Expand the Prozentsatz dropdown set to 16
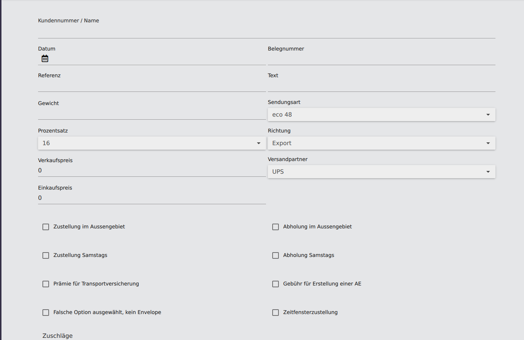This screenshot has height=340, width=524. [151, 143]
